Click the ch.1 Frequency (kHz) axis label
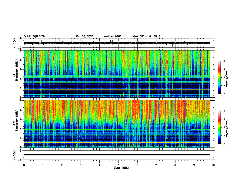 (16, 70)
